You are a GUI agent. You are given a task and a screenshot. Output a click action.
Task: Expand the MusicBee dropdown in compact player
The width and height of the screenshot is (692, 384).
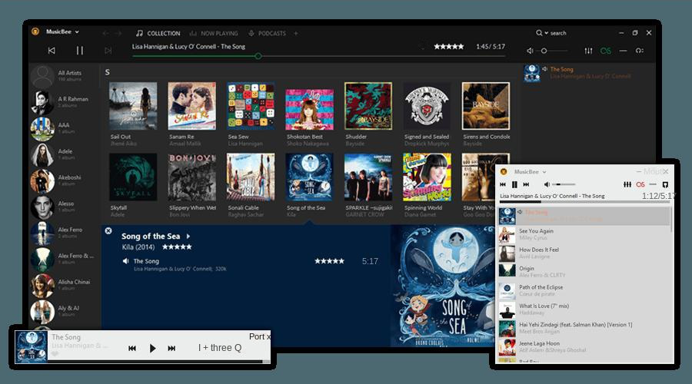pos(544,172)
